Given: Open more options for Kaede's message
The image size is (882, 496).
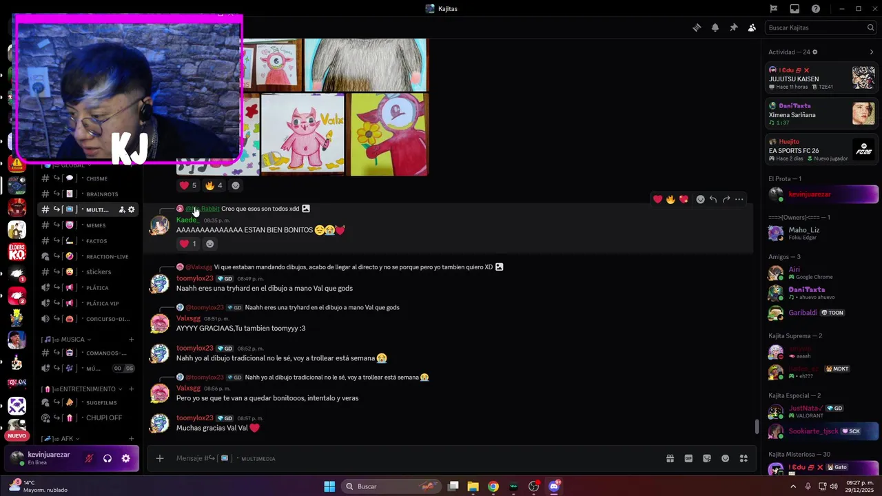Looking at the screenshot, I should (x=739, y=199).
